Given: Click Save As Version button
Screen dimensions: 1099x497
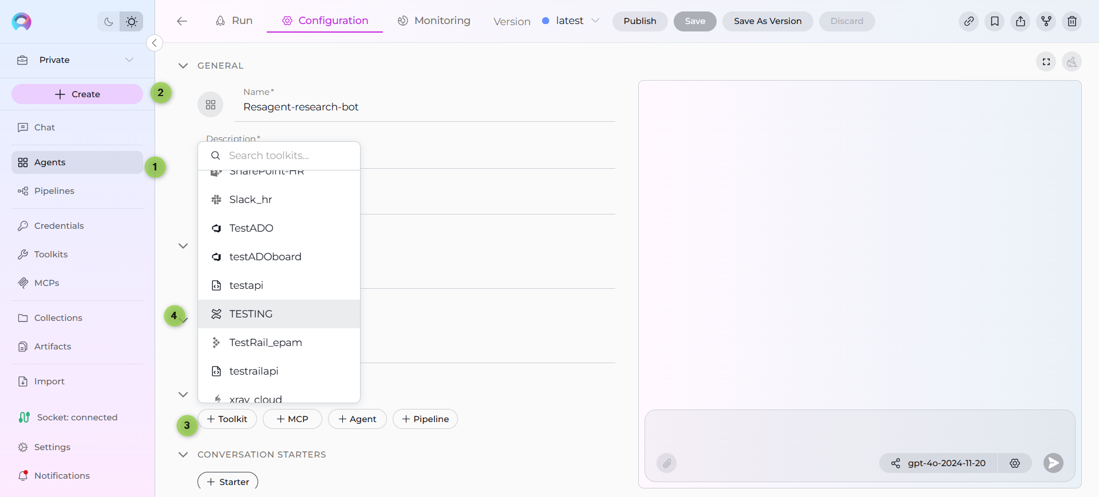Looking at the screenshot, I should click(767, 21).
